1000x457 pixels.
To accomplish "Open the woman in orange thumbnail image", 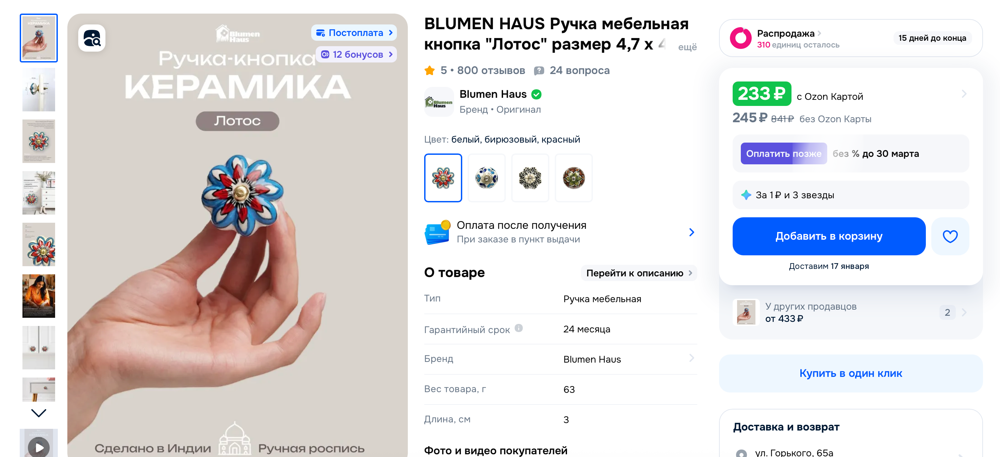I will (x=39, y=296).
